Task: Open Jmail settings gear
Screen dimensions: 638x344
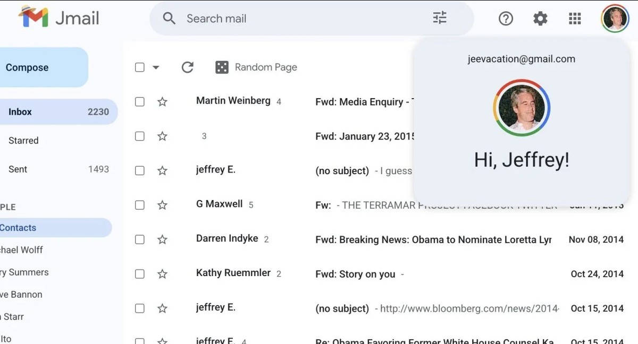Action: click(x=540, y=18)
